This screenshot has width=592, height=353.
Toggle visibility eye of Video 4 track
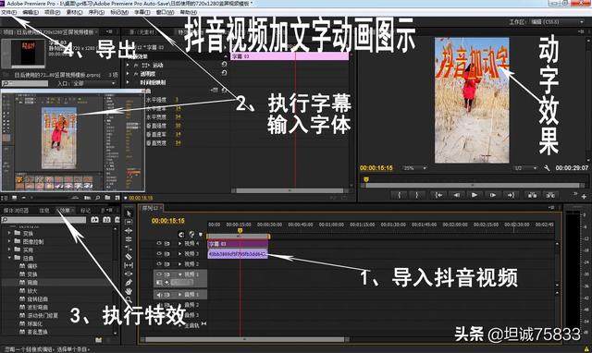(x=159, y=243)
